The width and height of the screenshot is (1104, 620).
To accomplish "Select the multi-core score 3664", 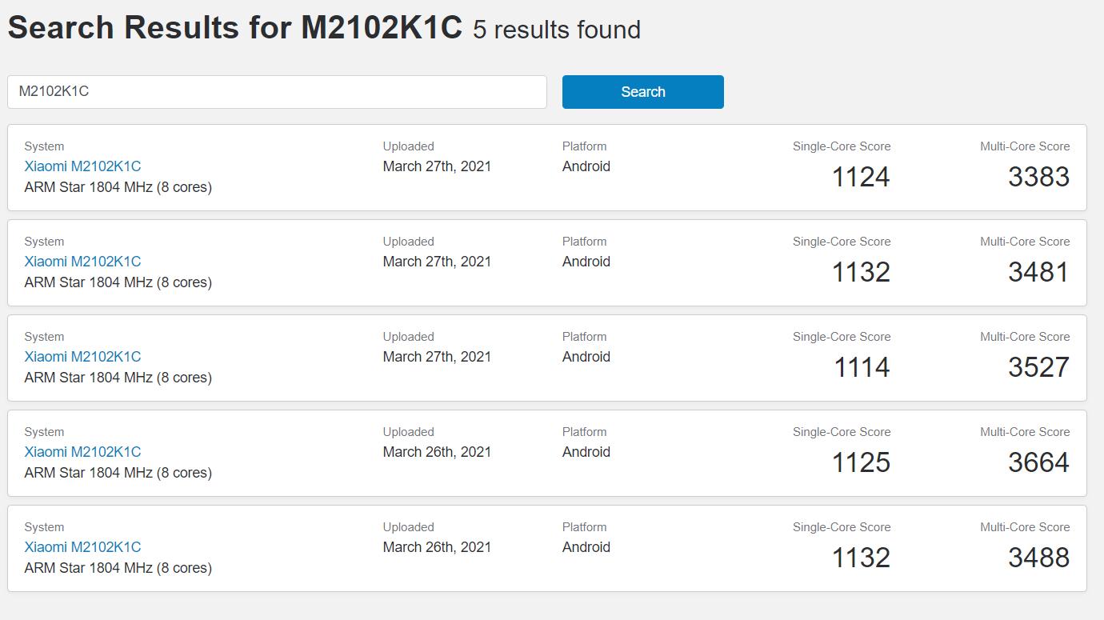I will 1038,462.
